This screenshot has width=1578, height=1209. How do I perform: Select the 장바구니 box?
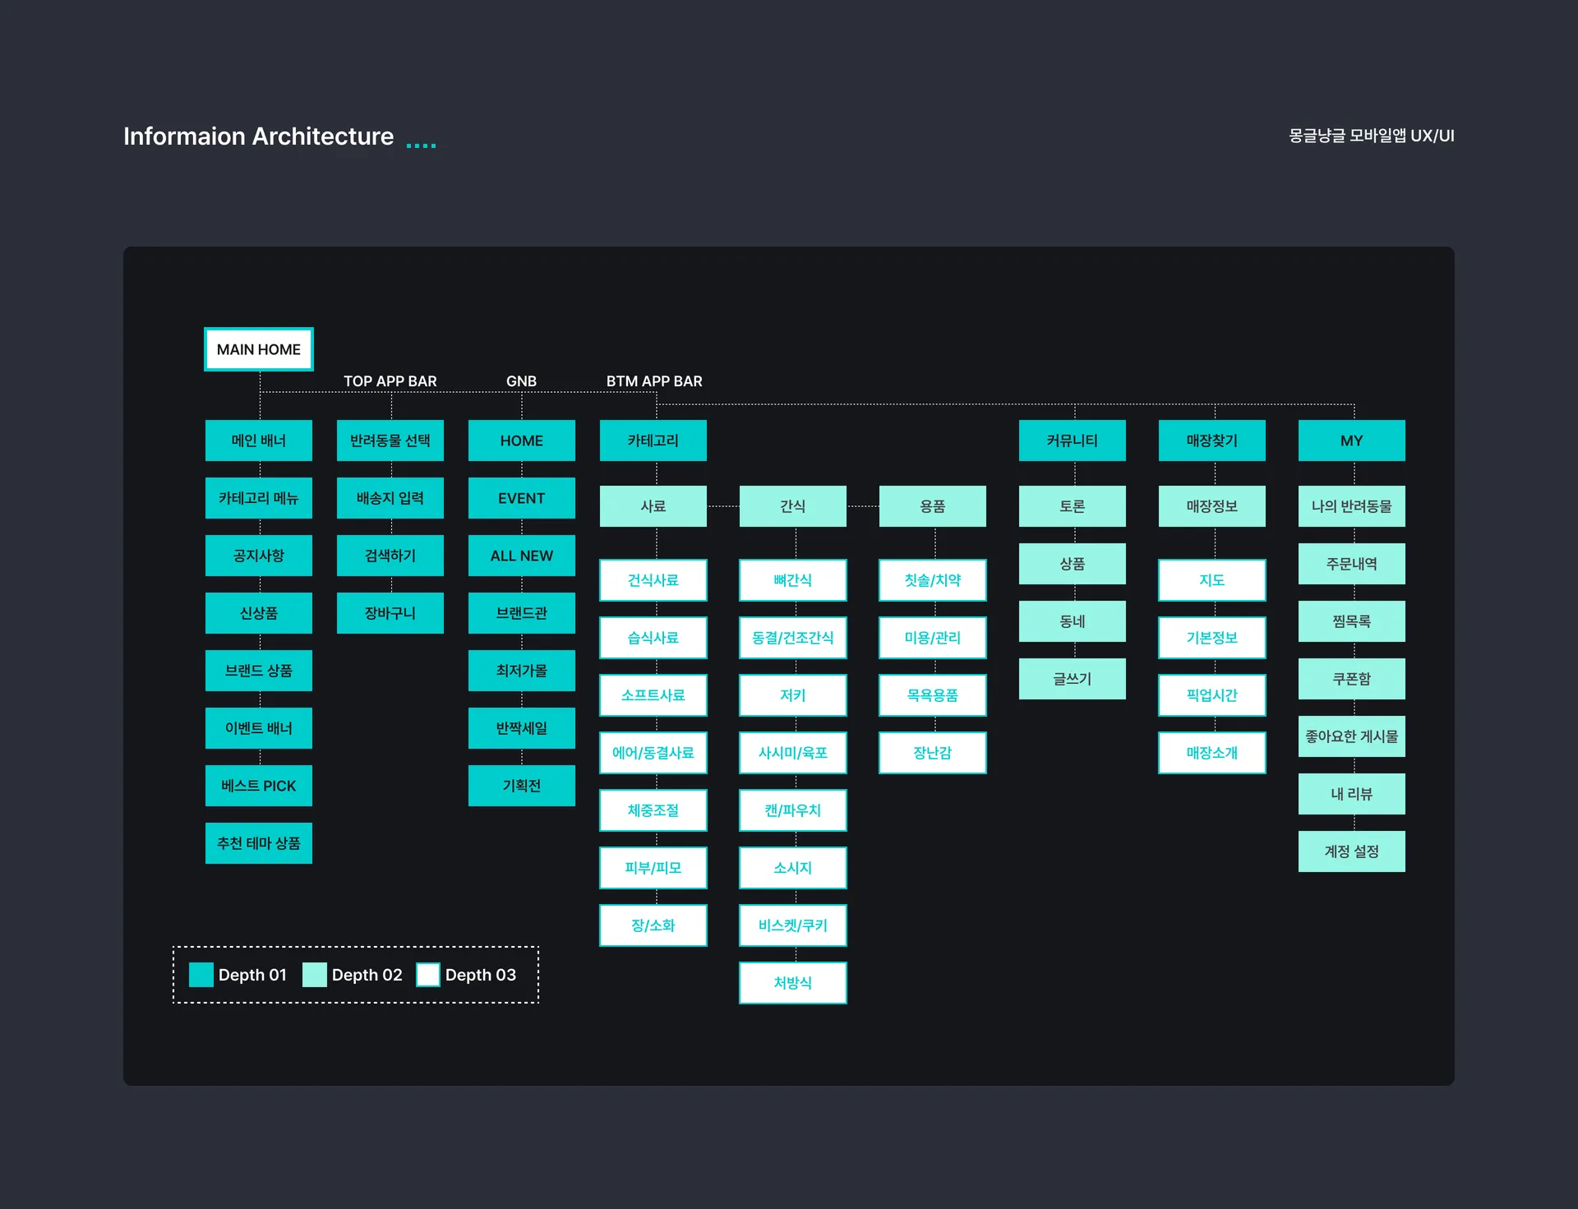pyautogui.click(x=390, y=613)
